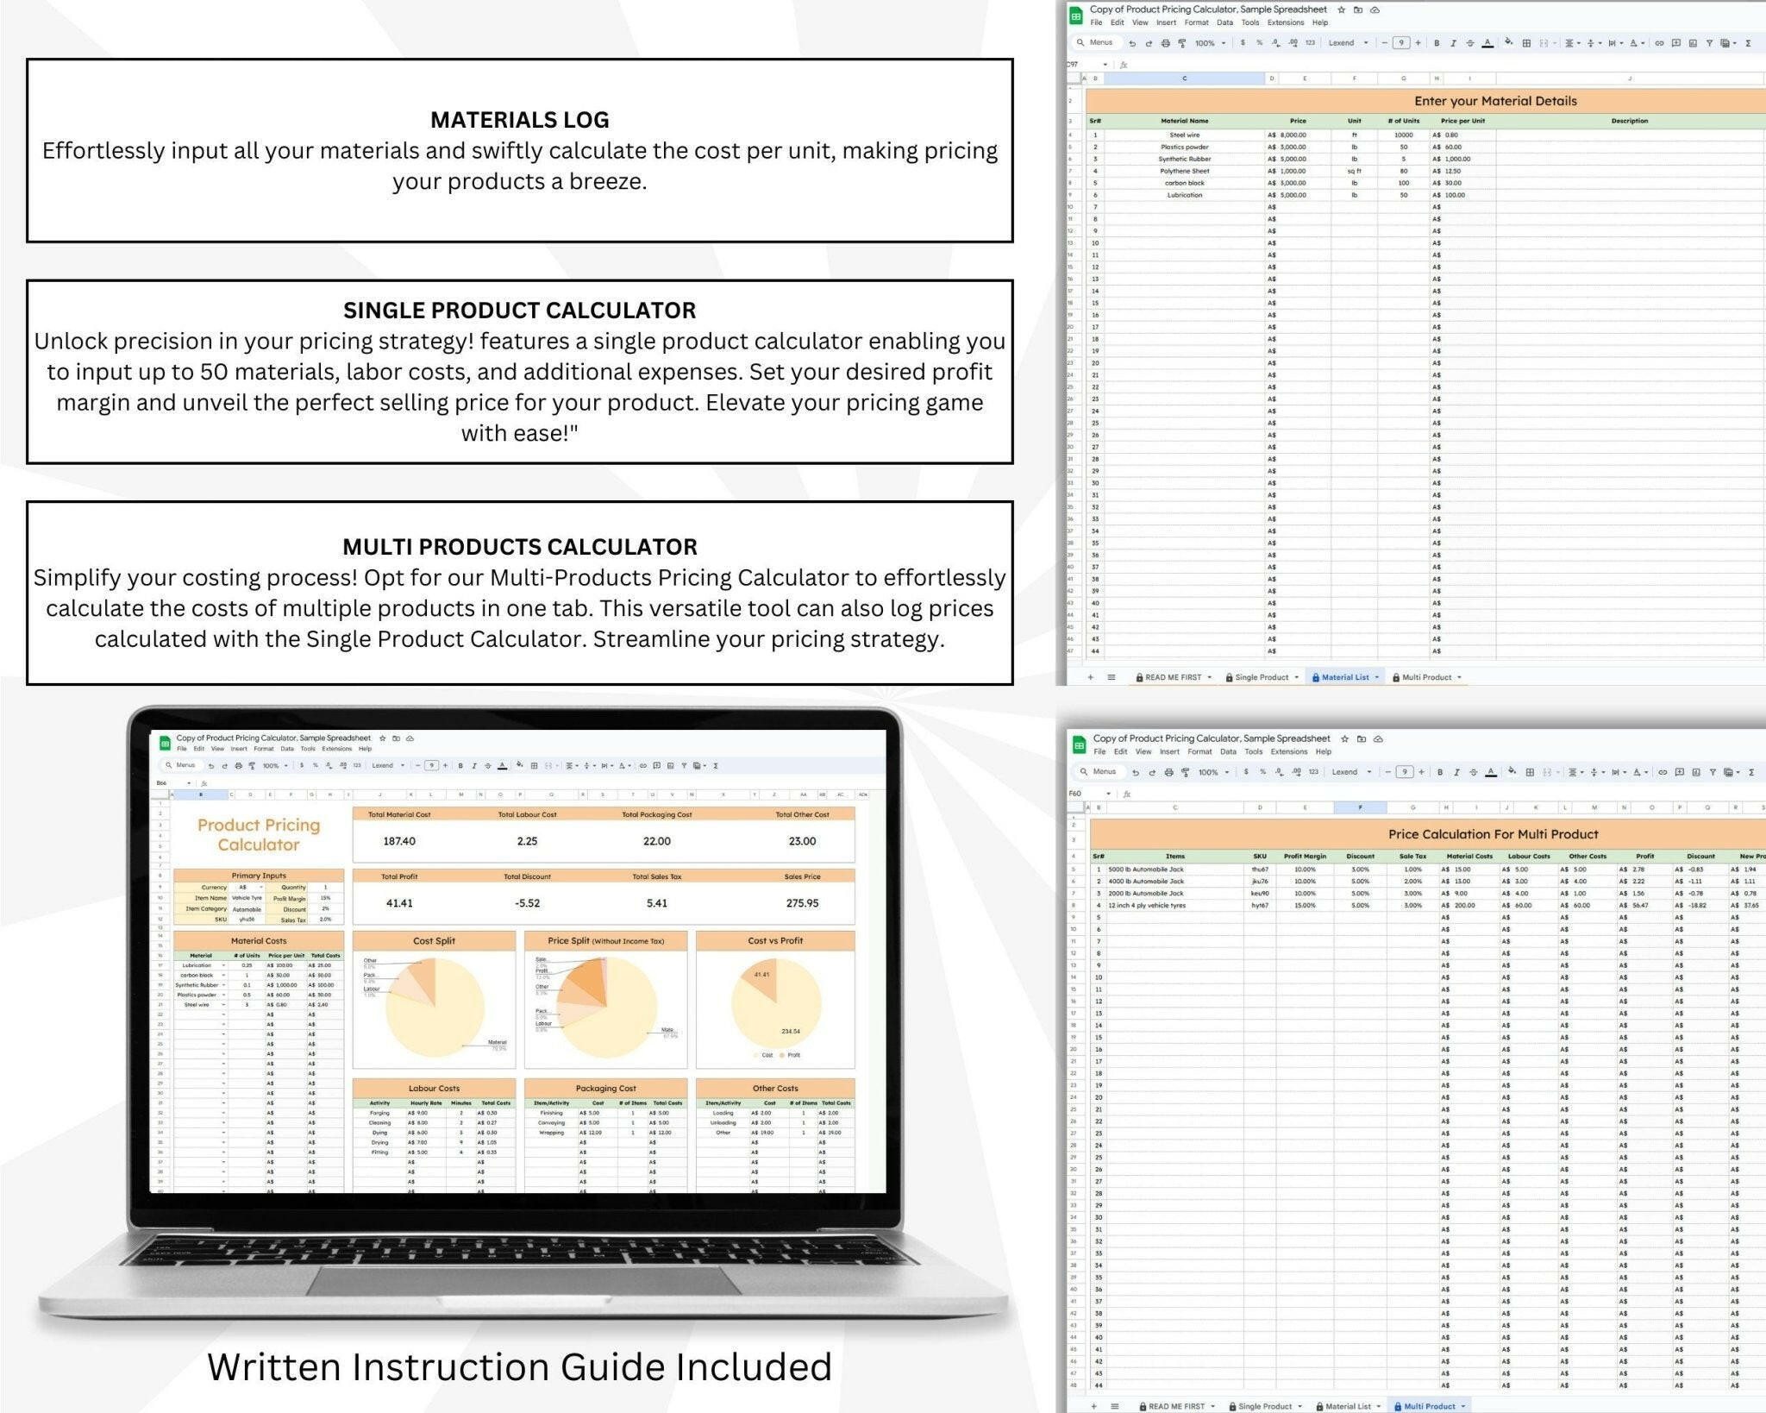Screen dimensions: 1766x1413
Task: Undo the last action
Action: click(x=1132, y=43)
